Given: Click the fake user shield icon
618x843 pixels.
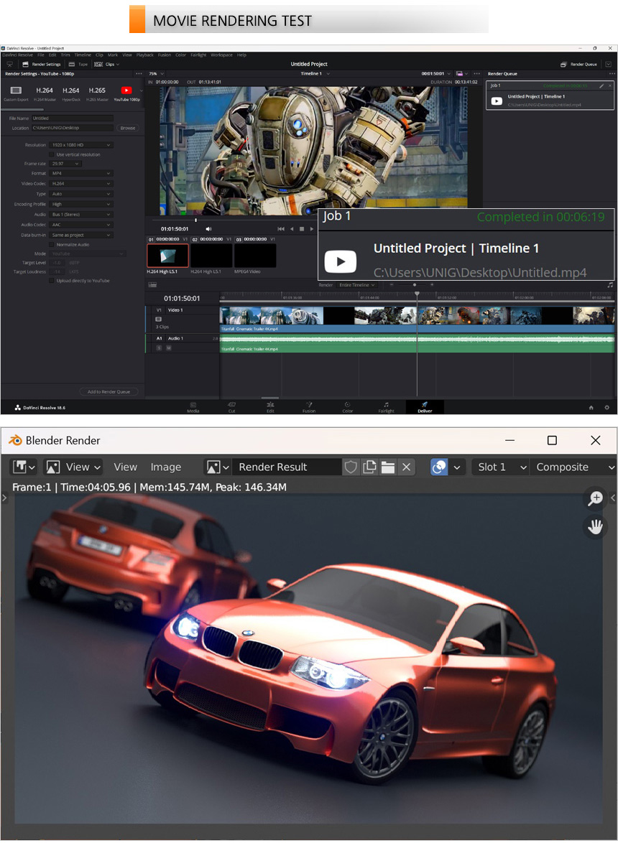Looking at the screenshot, I should coord(351,467).
